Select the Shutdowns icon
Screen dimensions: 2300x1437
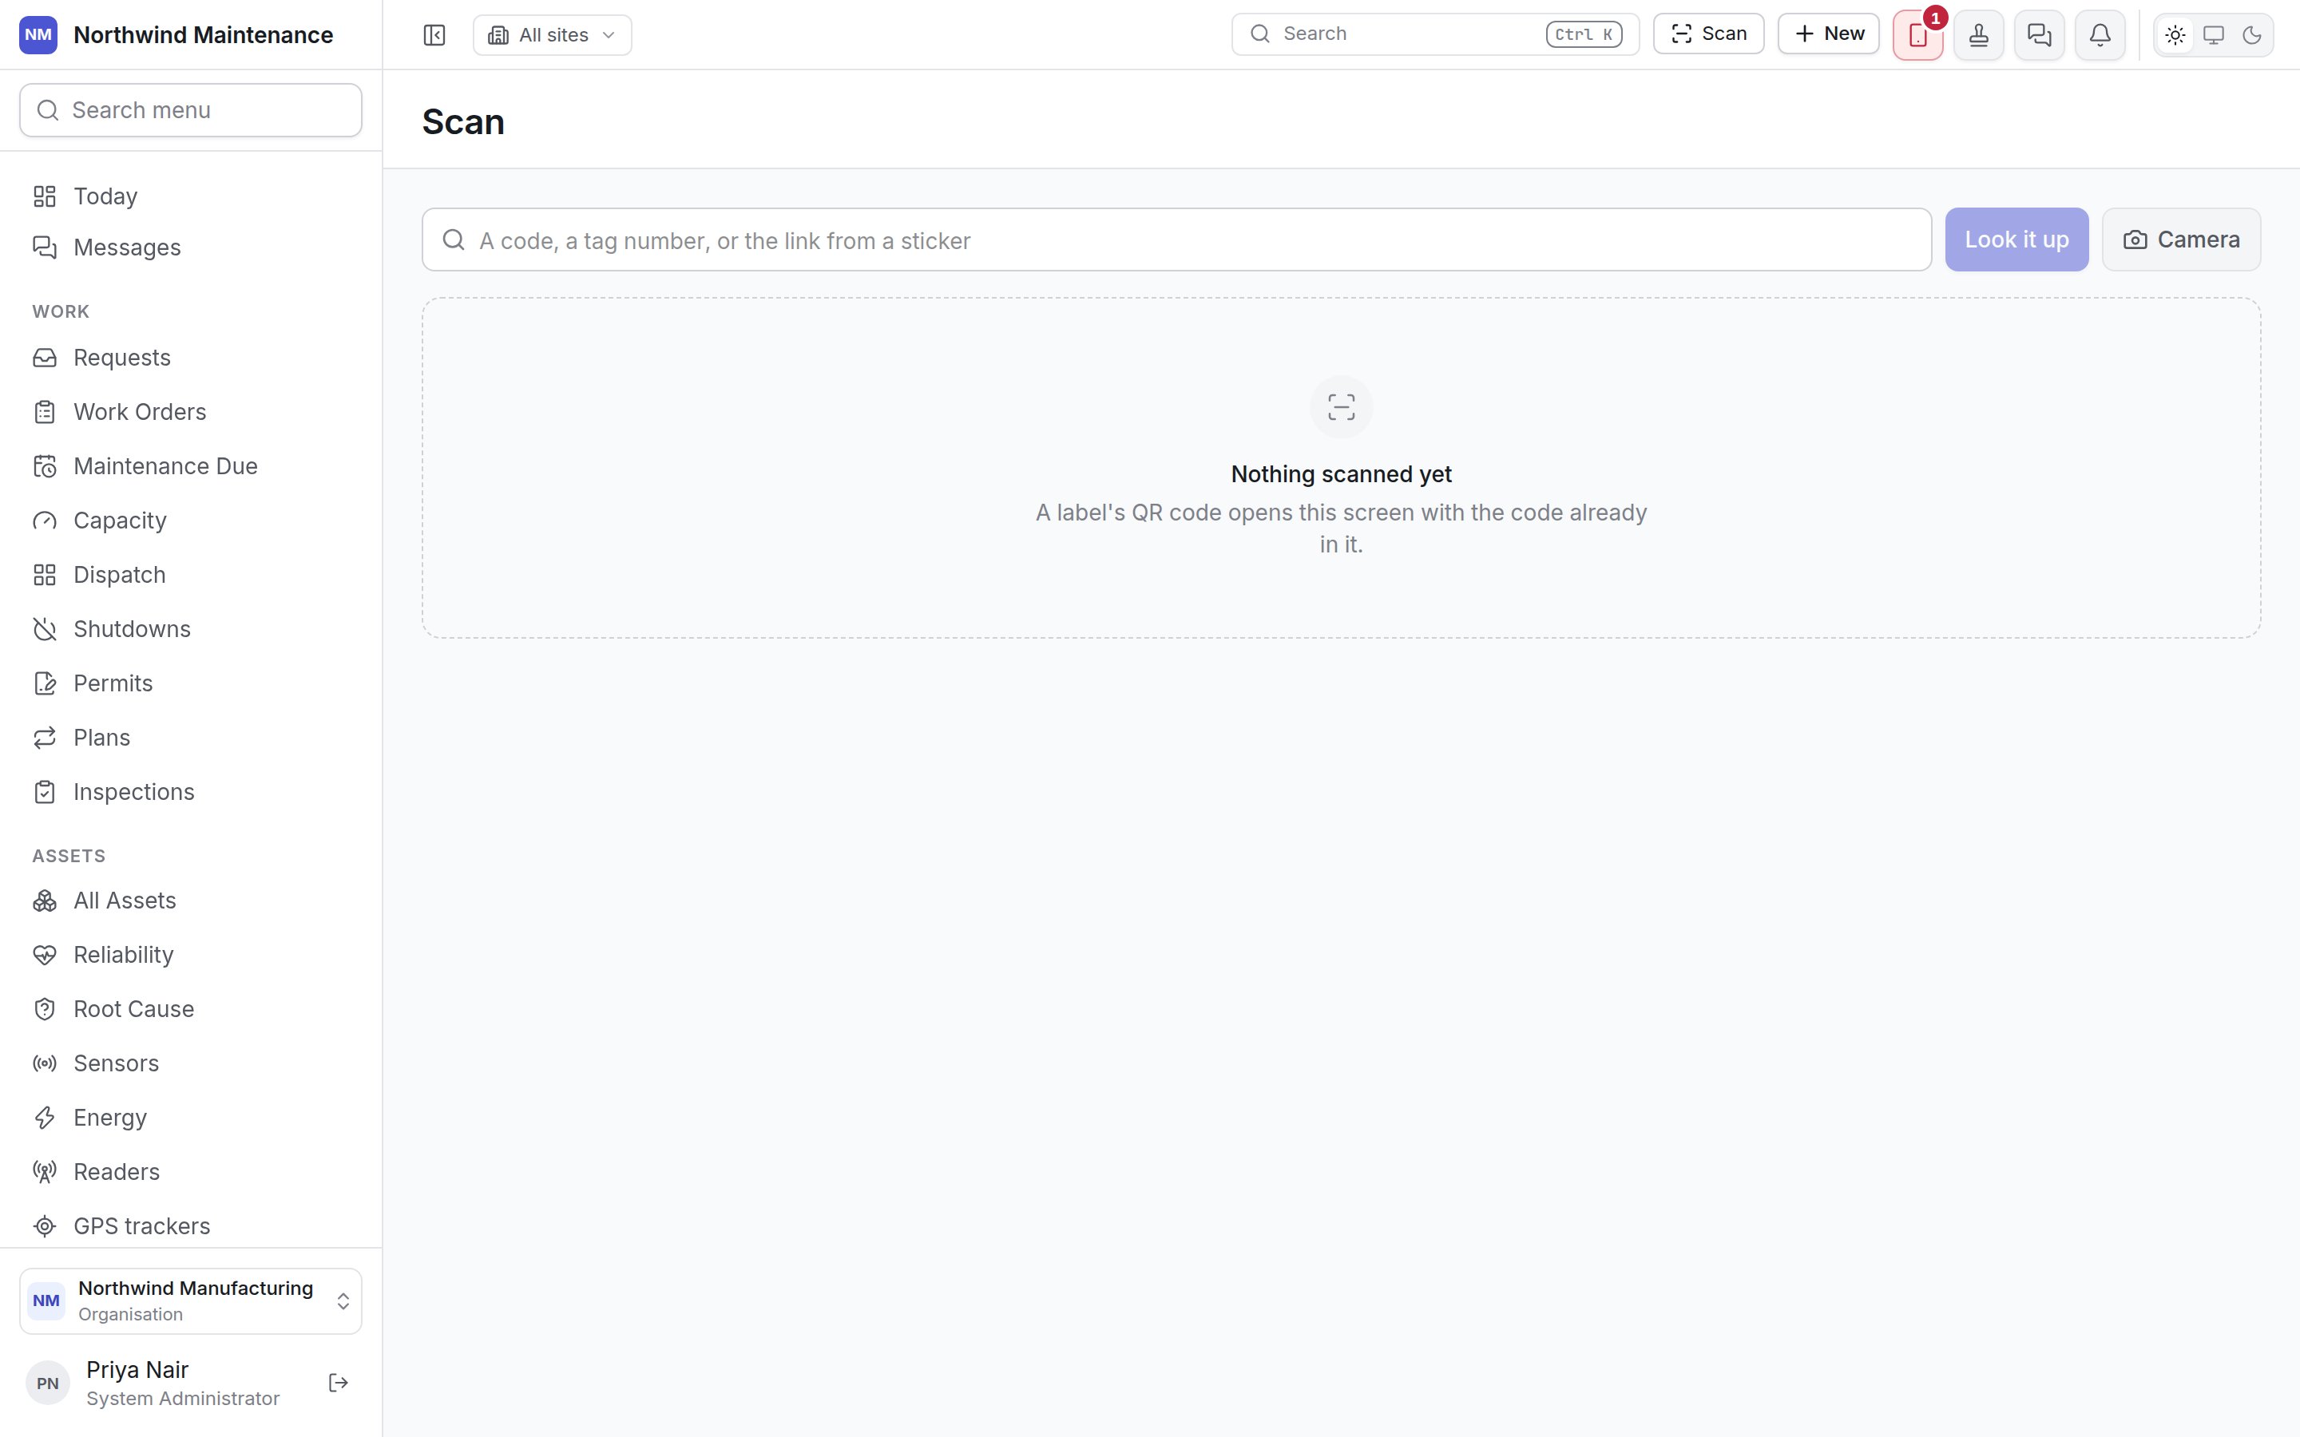[x=45, y=629]
